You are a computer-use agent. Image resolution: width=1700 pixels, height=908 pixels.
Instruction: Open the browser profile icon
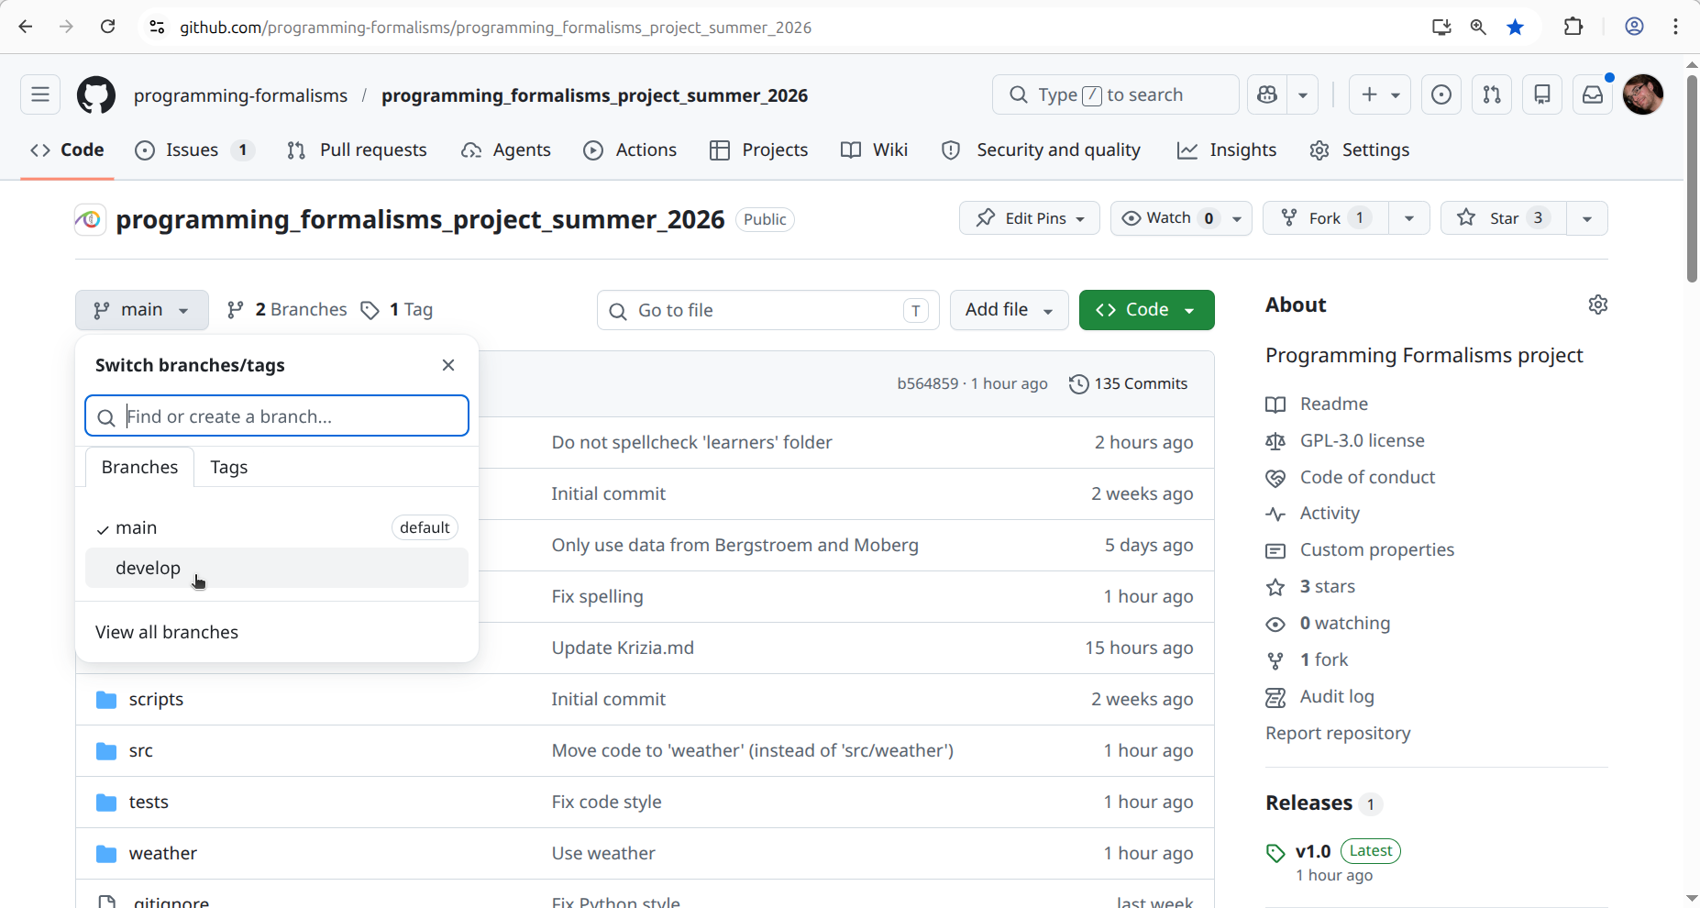(1635, 27)
